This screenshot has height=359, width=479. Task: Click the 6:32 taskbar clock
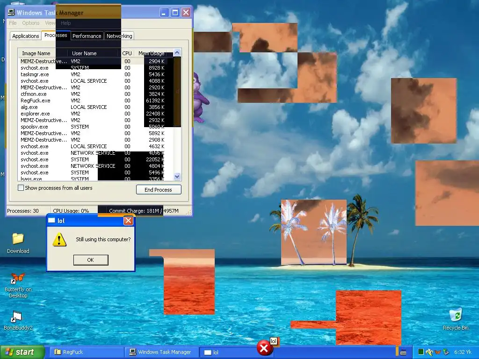pyautogui.click(x=463, y=352)
